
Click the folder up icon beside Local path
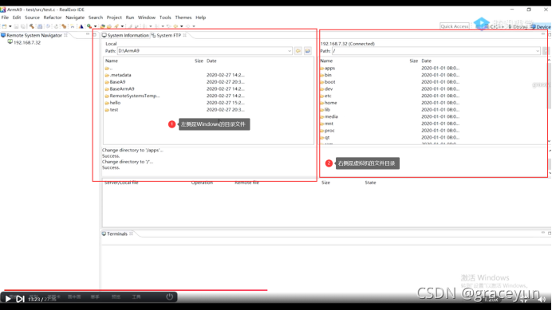click(298, 51)
